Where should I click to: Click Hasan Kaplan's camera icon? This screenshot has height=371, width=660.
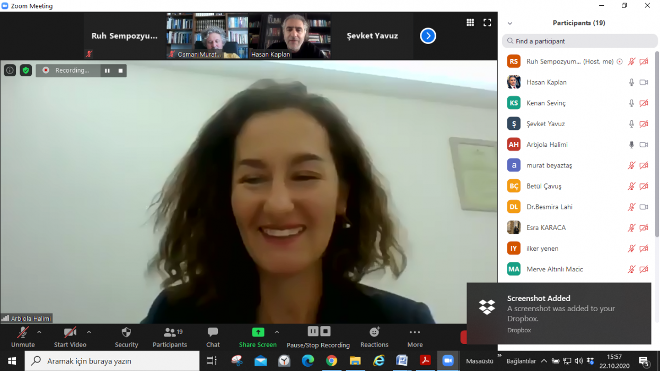pos(644,82)
